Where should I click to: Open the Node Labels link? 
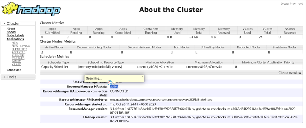point(16,35)
